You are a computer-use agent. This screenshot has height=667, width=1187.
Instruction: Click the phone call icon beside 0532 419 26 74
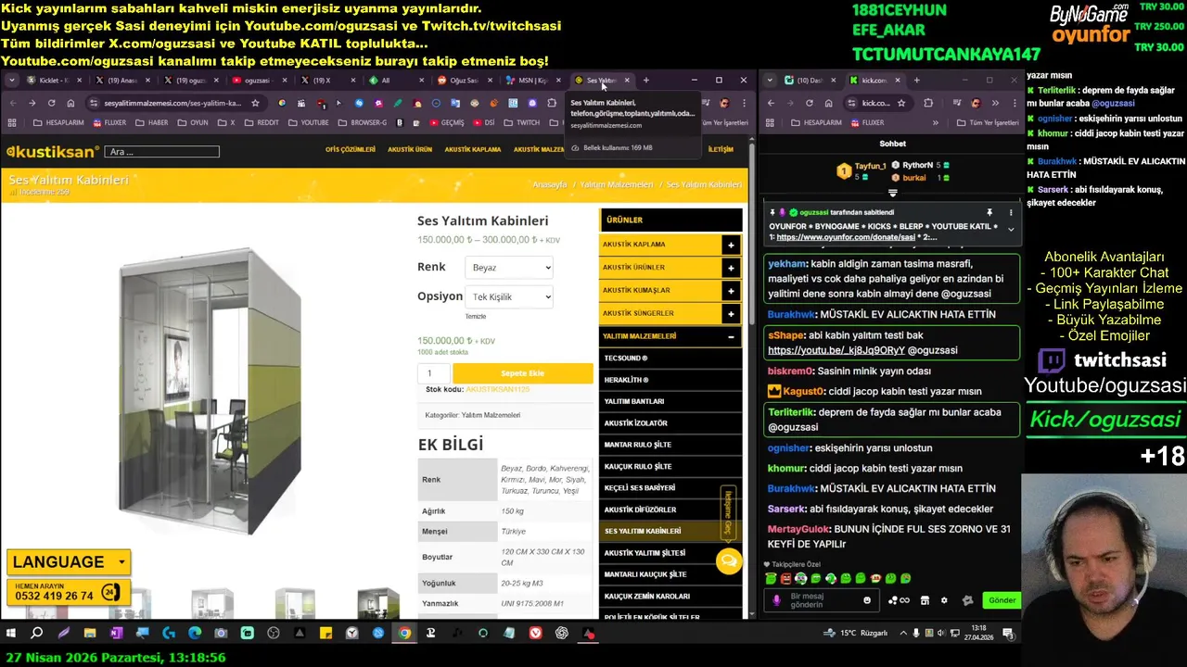tap(109, 592)
